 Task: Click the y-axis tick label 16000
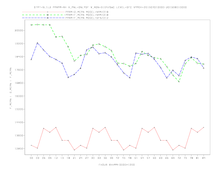(19, 96)
